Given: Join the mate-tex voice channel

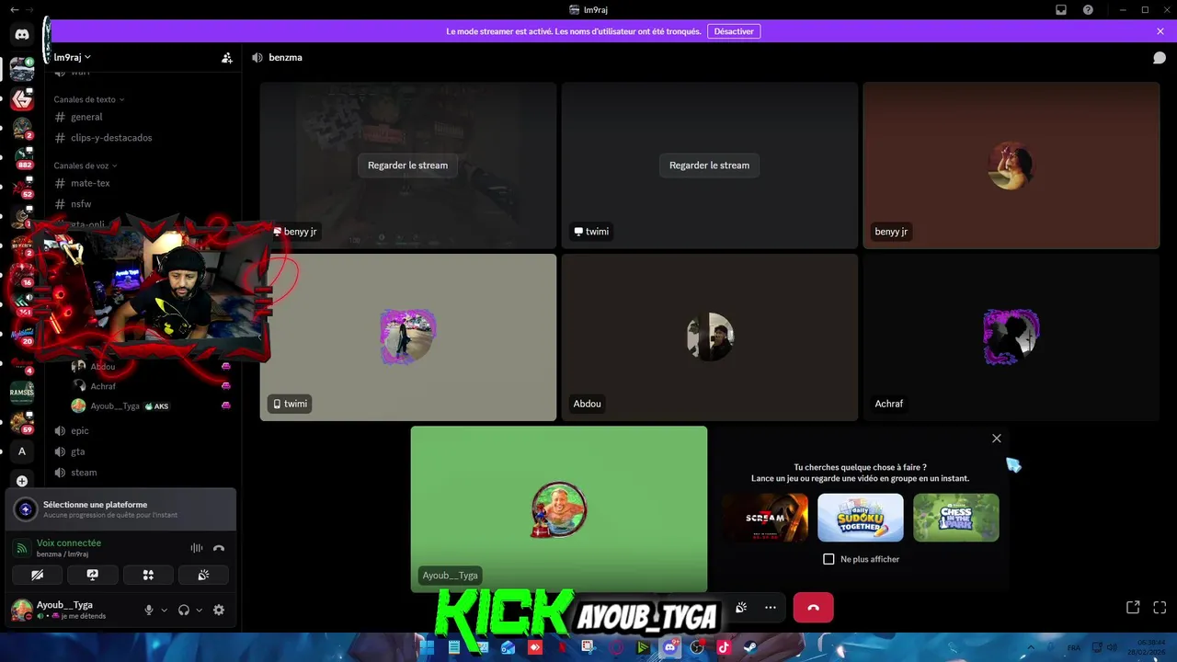Looking at the screenshot, I should point(143,183).
